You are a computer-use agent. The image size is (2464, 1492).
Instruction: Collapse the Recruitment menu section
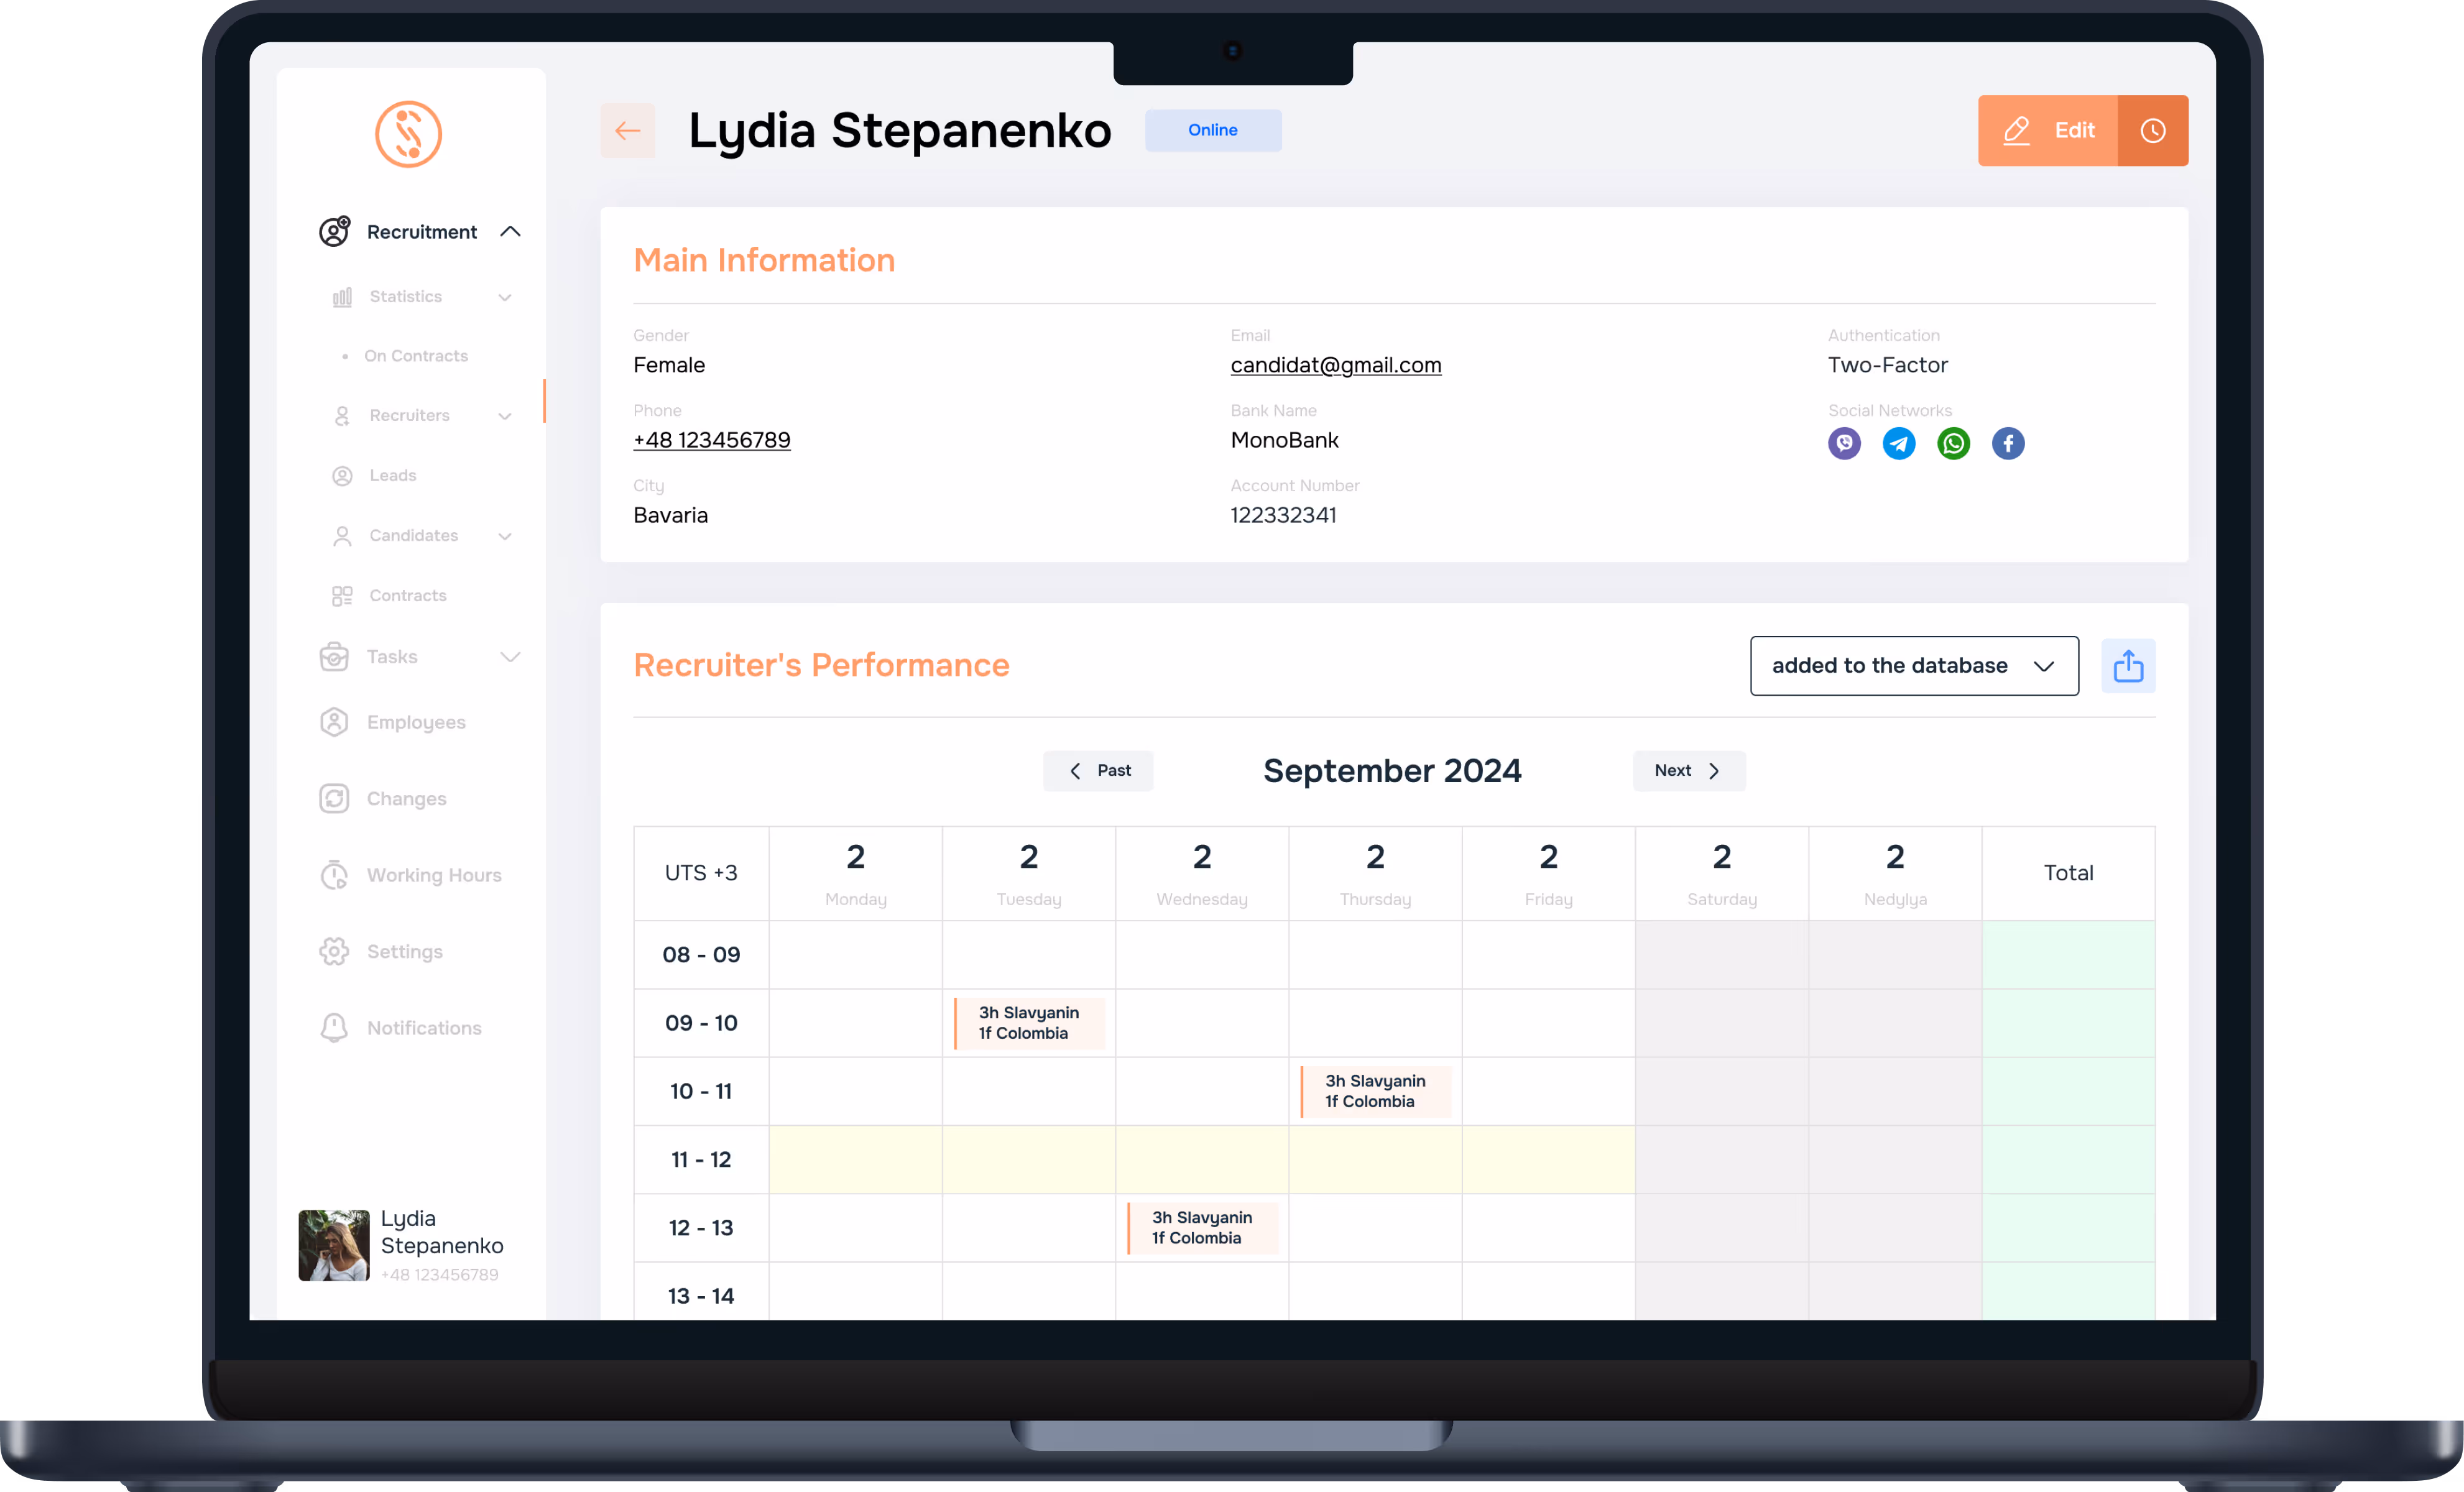point(510,232)
